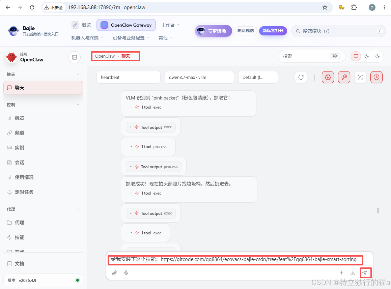Image resolution: width=391 pixels, height=289 pixels.
Task: Click the green status dot beside version
Action: point(78,280)
